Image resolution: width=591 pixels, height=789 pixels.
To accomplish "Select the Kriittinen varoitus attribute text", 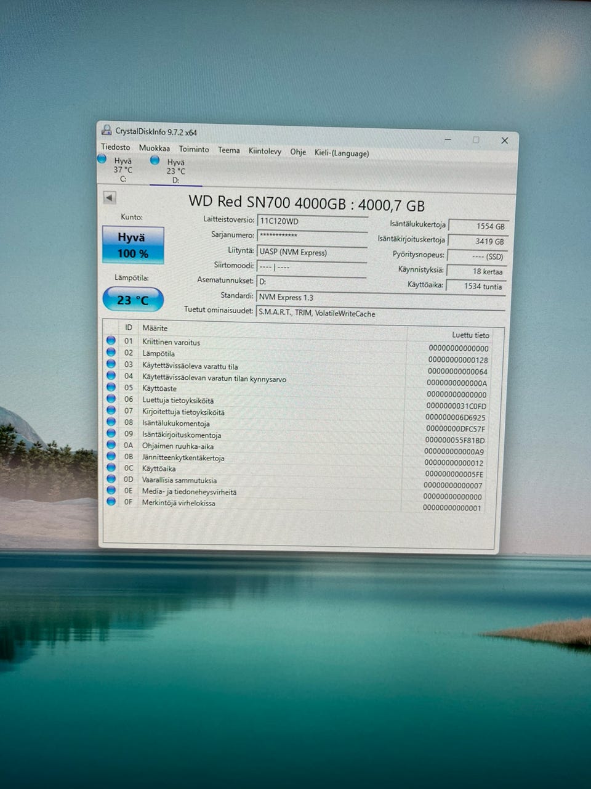I will click(x=171, y=342).
